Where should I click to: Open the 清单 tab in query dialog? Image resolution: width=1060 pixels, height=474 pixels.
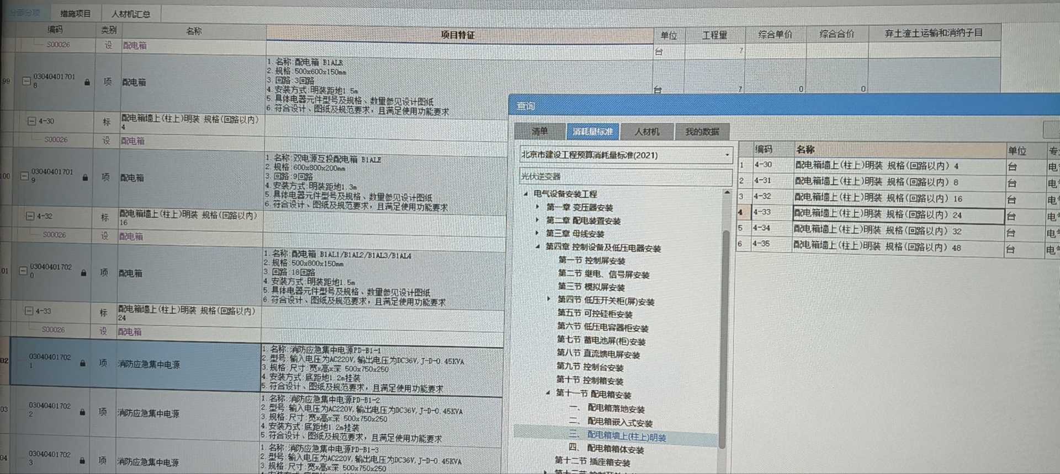click(539, 131)
